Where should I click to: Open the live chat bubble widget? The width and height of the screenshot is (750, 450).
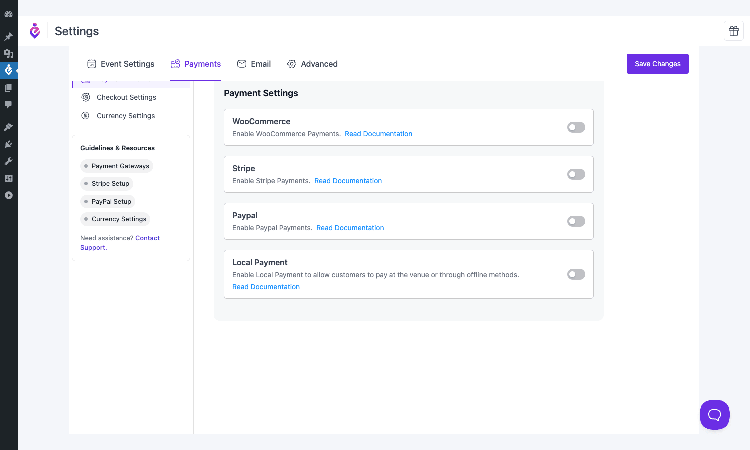pyautogui.click(x=715, y=415)
